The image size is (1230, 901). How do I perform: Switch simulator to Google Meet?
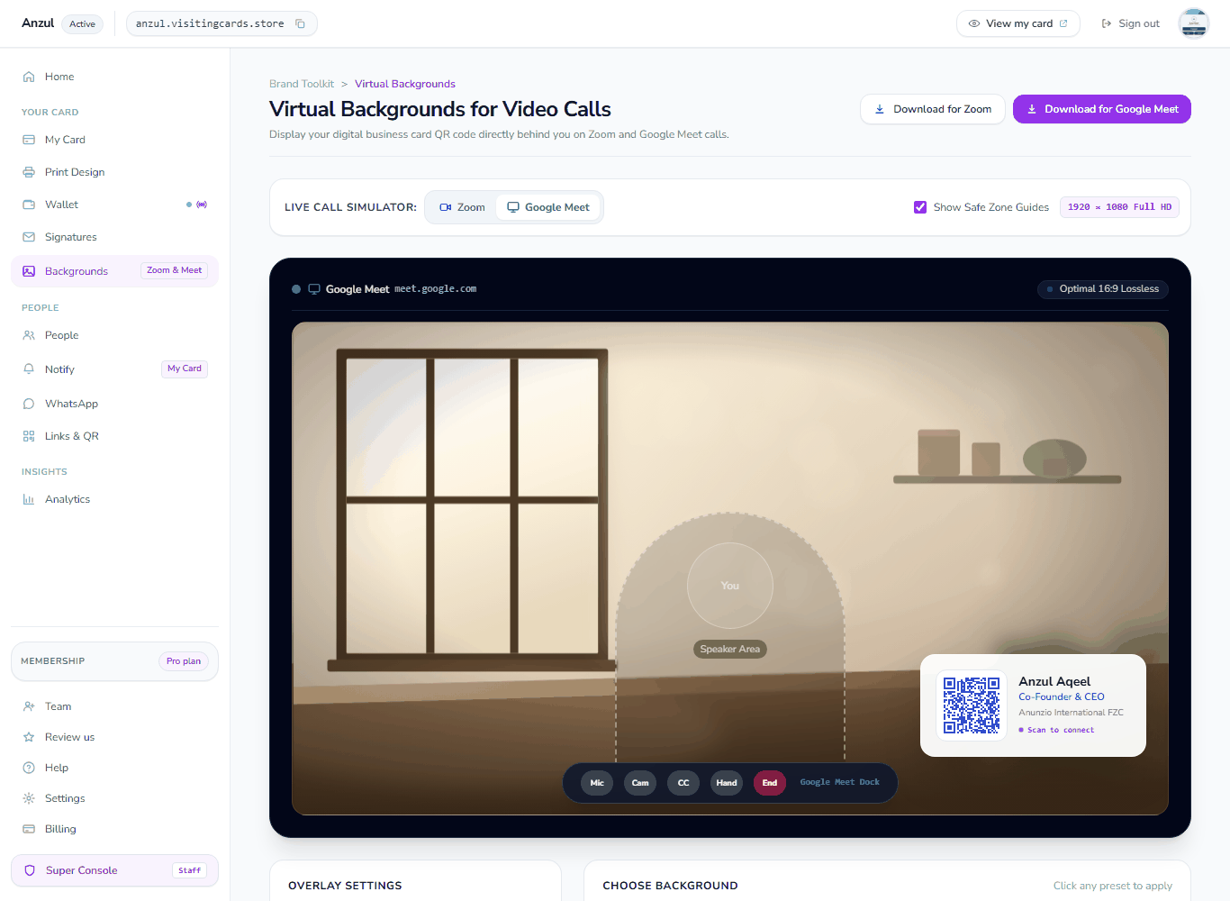548,207
